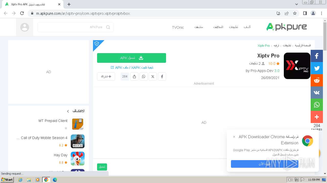Click the Facebook share sidebar button
This screenshot has height=183, width=327.
[x=317, y=56]
